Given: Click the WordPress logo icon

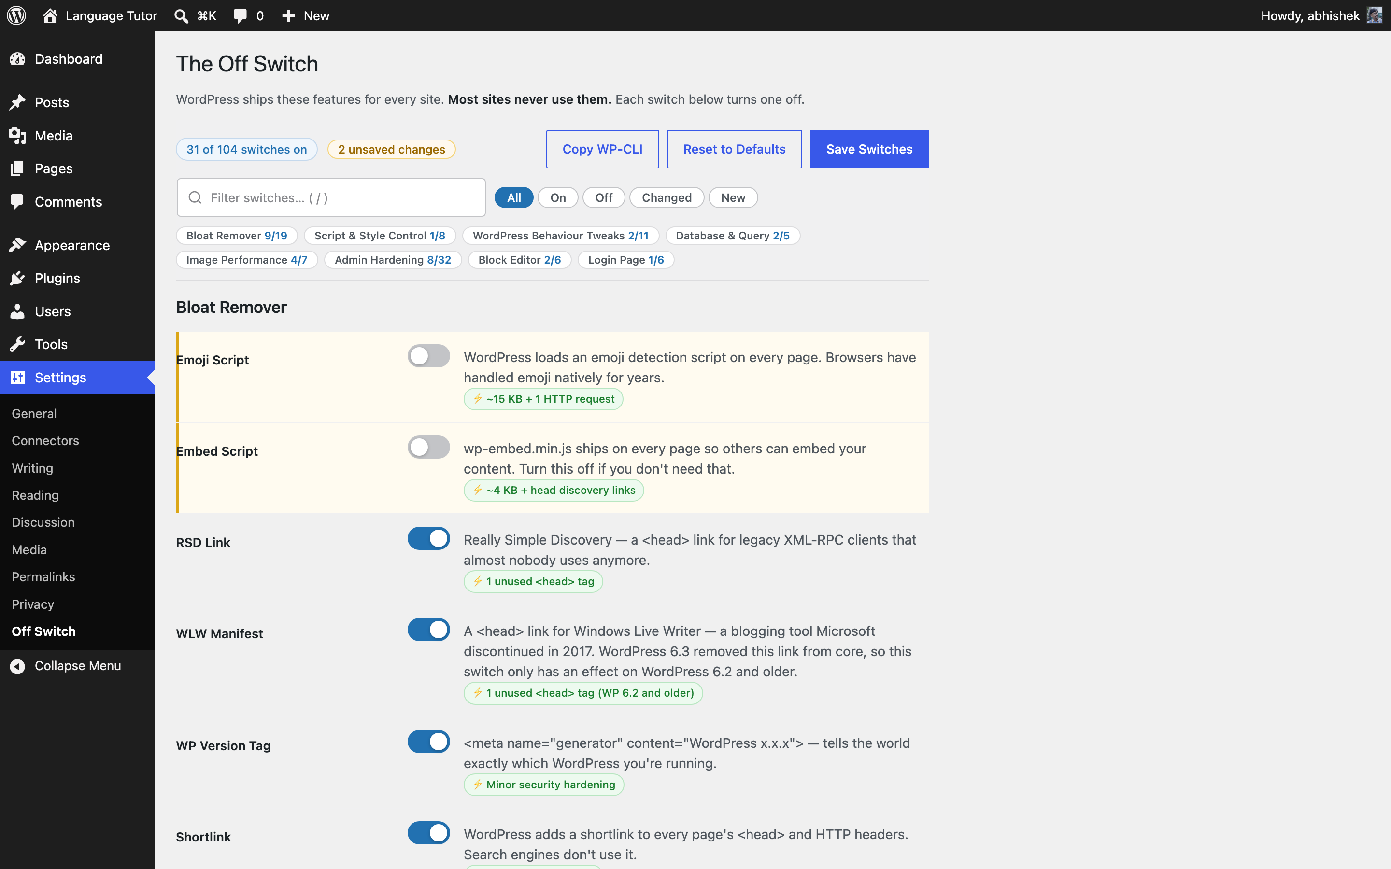Looking at the screenshot, I should (x=17, y=15).
